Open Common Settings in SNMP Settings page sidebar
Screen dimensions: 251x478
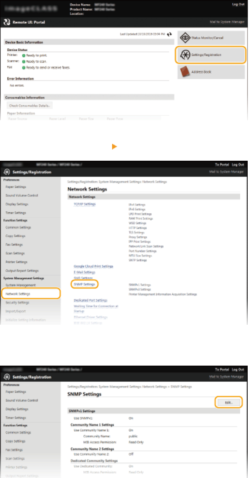(18, 432)
